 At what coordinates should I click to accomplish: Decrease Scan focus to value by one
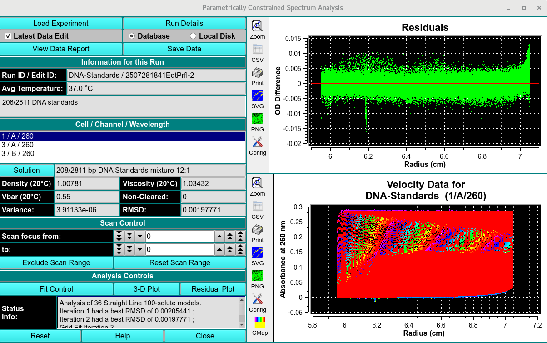[139, 250]
